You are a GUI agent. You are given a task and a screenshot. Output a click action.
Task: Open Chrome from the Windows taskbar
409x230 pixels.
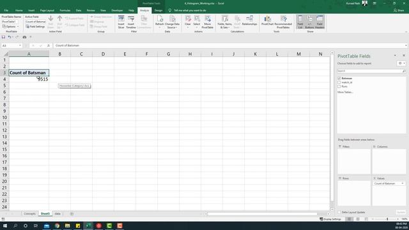pyautogui.click(x=57, y=226)
